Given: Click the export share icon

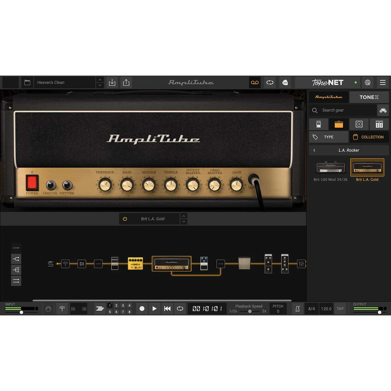Looking at the screenshot, I should (126, 83).
